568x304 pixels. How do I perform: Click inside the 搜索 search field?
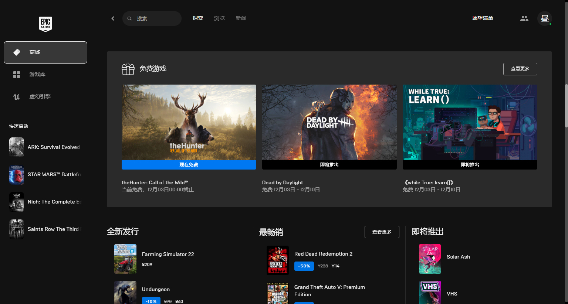(x=152, y=18)
